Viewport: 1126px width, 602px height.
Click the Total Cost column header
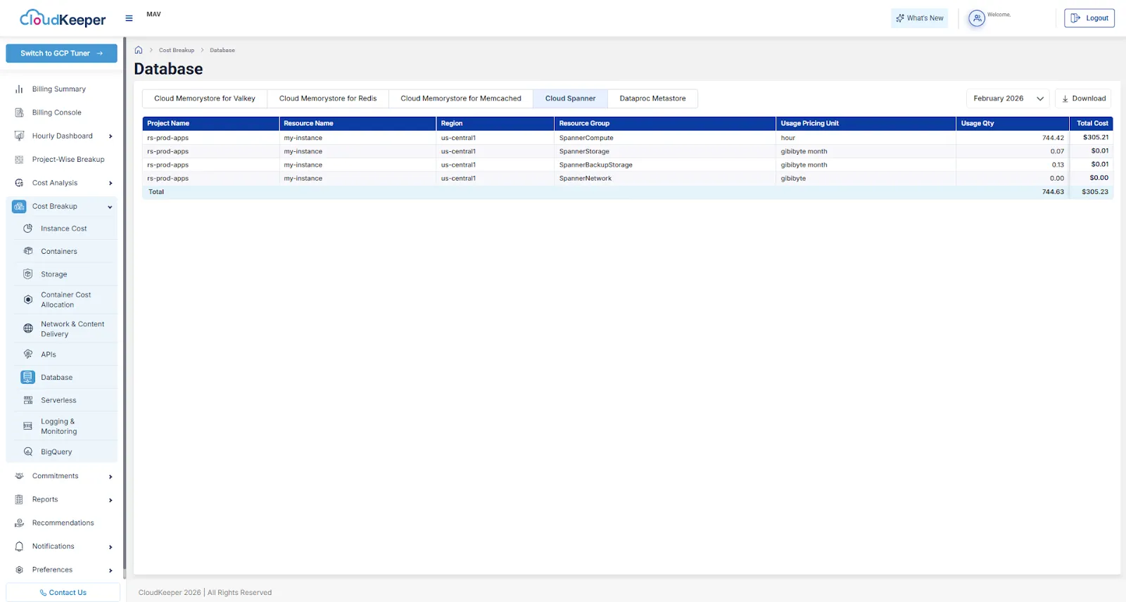pos(1092,123)
